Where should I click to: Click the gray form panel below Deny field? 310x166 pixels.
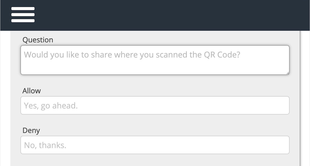pos(155,160)
